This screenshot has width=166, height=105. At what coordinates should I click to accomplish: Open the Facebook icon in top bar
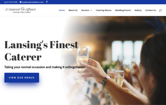click(x=47, y=2)
